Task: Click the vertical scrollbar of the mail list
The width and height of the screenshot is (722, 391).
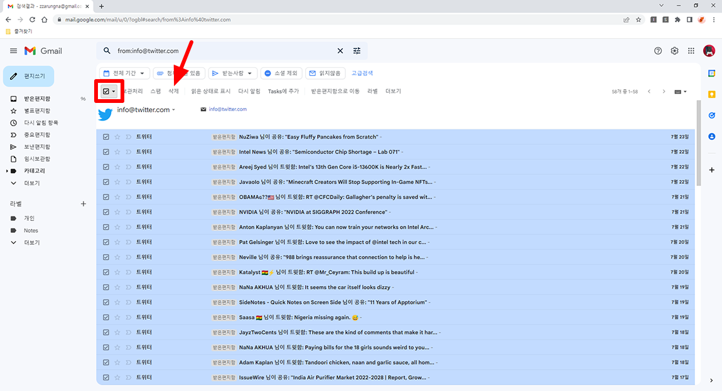Action: pos(699,142)
